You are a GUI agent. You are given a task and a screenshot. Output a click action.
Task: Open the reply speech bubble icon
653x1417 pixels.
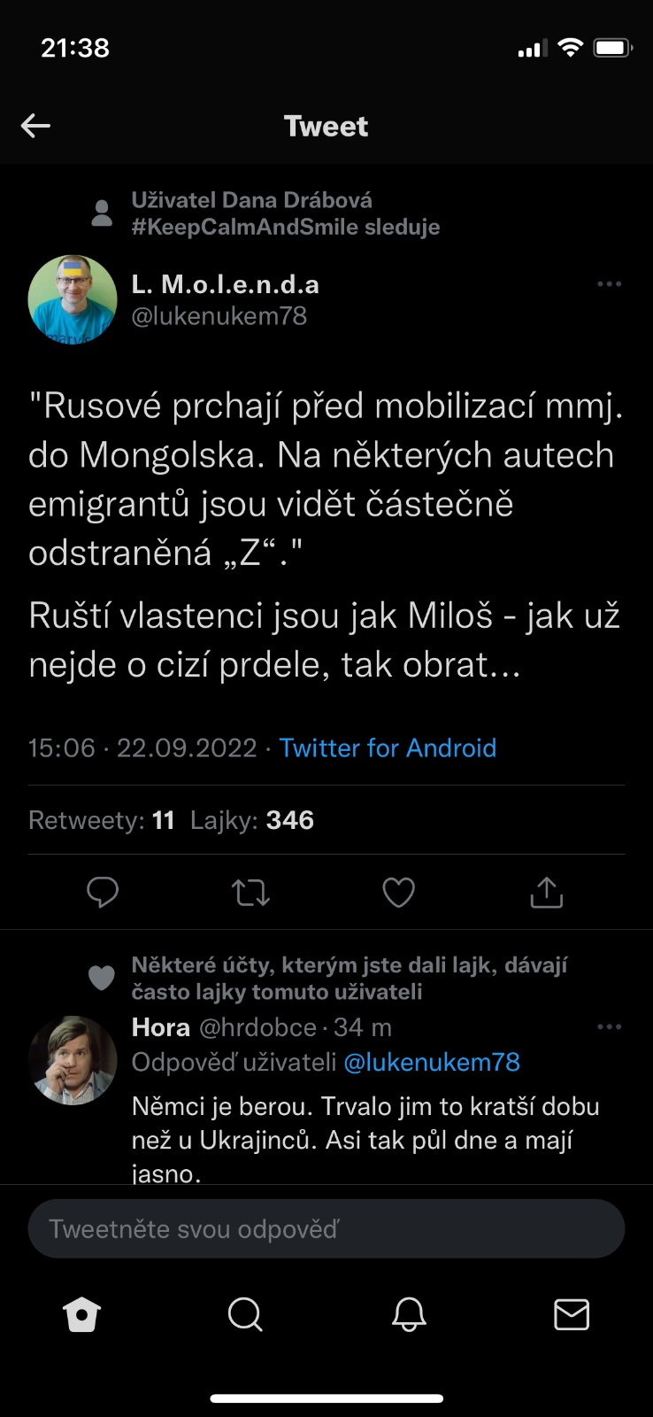(x=103, y=892)
